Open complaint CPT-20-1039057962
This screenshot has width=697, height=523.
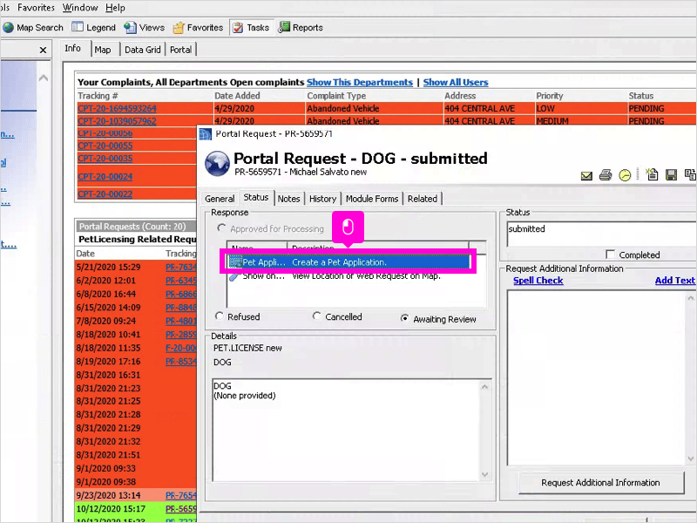117,121
